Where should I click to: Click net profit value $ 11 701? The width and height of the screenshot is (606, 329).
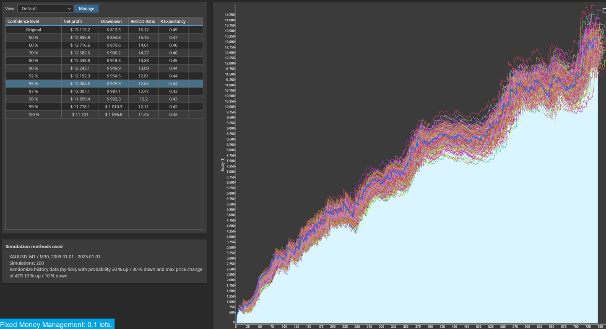[80, 114]
